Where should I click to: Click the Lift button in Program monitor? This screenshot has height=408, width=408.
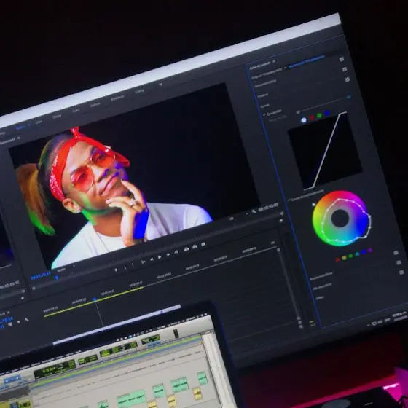tap(187, 249)
